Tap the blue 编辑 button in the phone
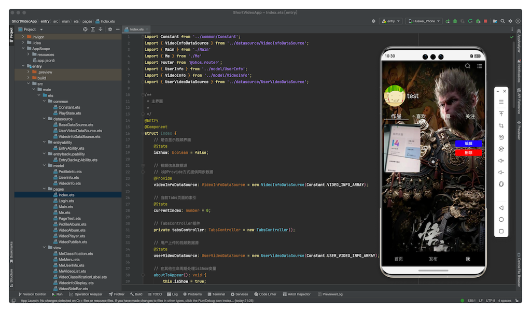 pyautogui.click(x=468, y=144)
